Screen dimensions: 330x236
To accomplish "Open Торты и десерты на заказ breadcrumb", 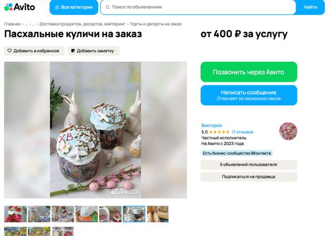I will (x=155, y=24).
